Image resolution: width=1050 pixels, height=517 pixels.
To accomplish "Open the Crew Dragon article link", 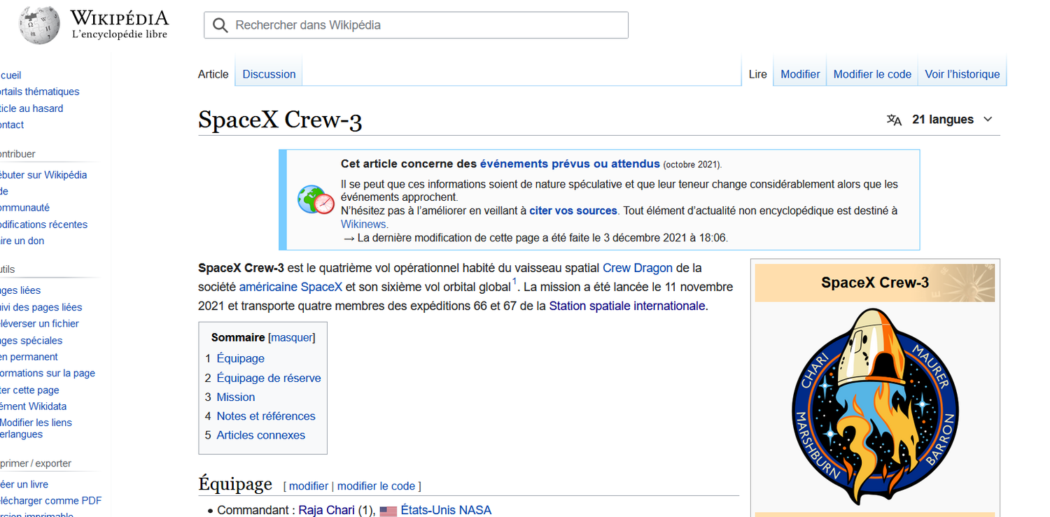I will click(638, 268).
